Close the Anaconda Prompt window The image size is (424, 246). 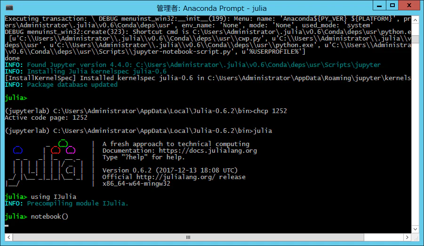[x=409, y=5]
